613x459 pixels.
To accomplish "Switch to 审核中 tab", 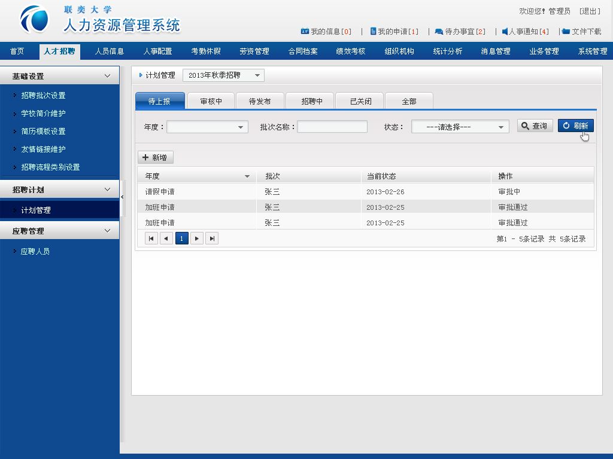I will [x=211, y=101].
